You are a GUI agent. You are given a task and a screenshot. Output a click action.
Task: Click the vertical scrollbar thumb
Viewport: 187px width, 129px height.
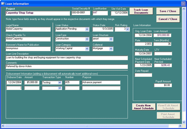[184, 61]
